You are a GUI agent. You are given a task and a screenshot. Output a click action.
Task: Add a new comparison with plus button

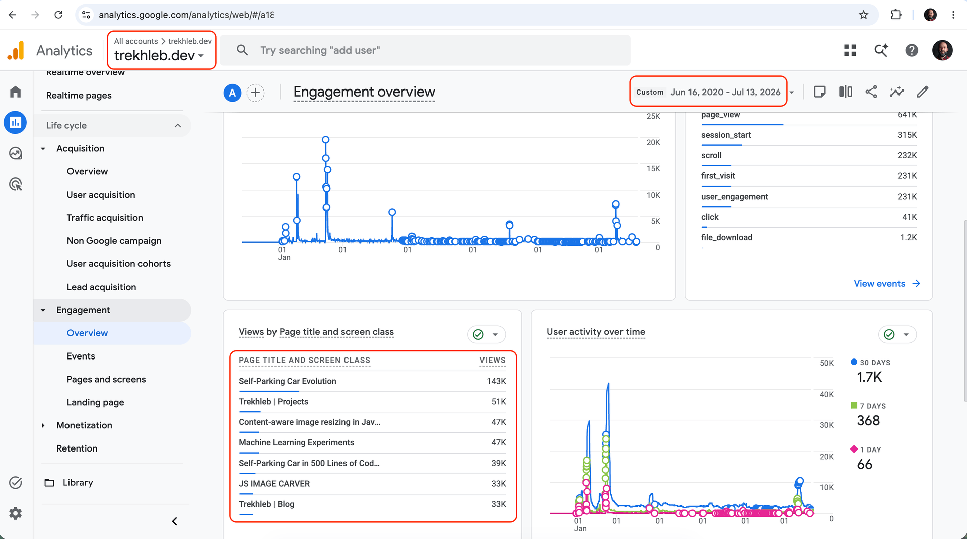(x=255, y=93)
